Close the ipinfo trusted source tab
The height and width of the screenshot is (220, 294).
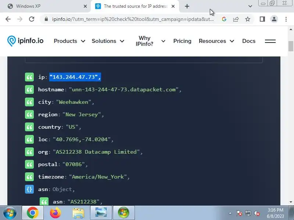pyautogui.click(x=173, y=6)
